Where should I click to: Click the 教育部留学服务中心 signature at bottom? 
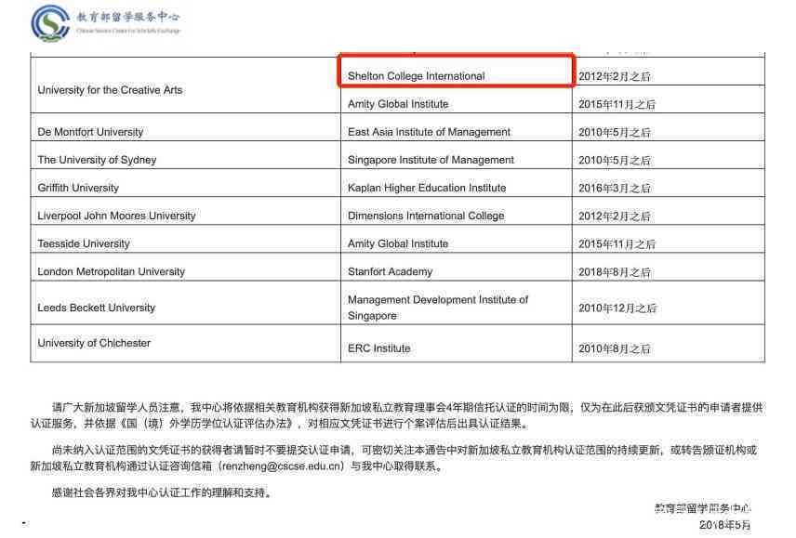point(703,508)
